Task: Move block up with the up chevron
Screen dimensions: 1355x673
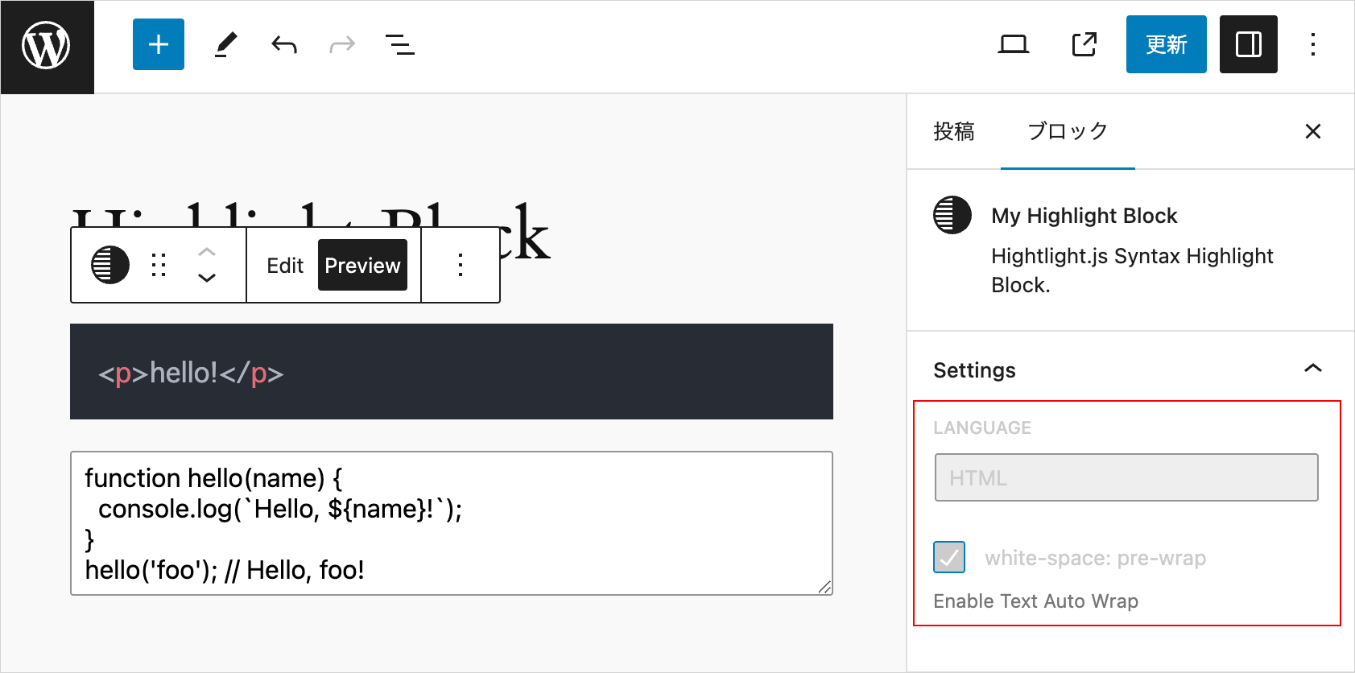Action: 207,252
